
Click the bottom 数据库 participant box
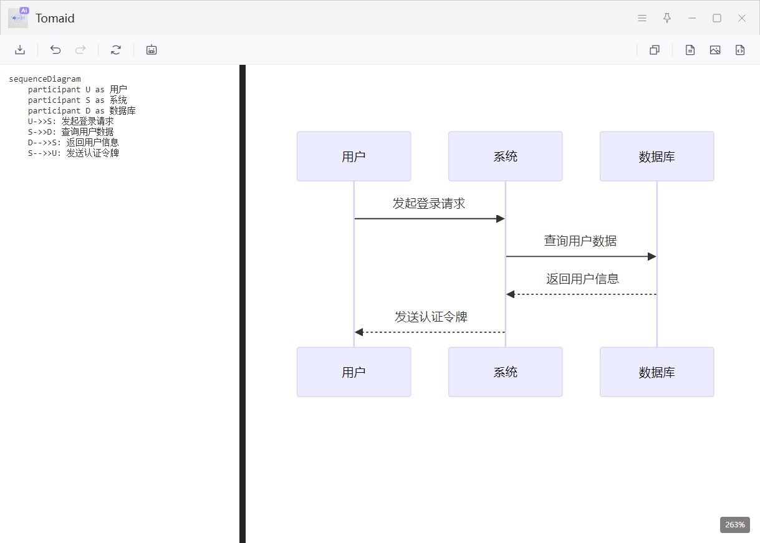(x=657, y=372)
